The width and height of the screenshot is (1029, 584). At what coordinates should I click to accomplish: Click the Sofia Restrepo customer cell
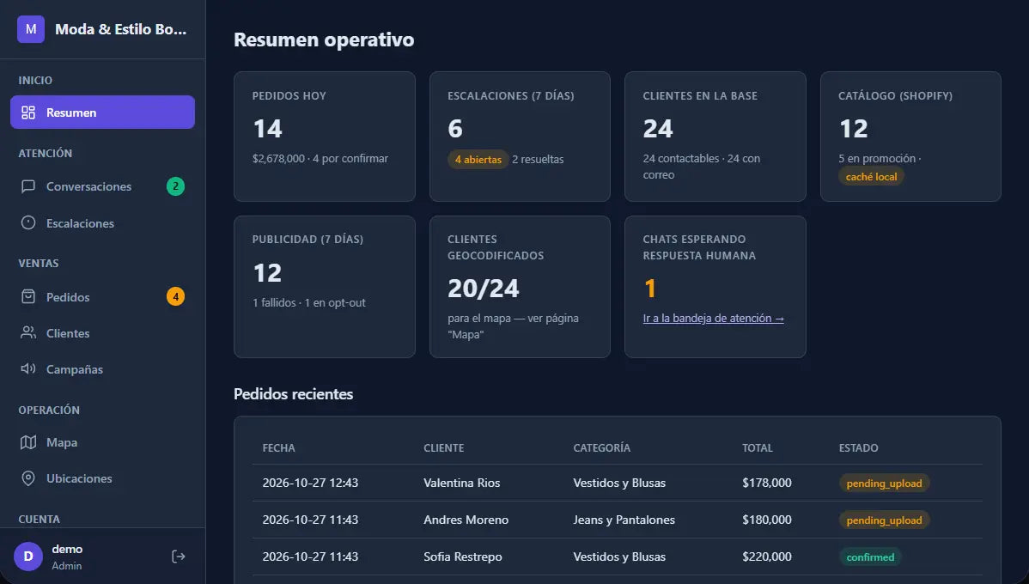[x=463, y=557]
